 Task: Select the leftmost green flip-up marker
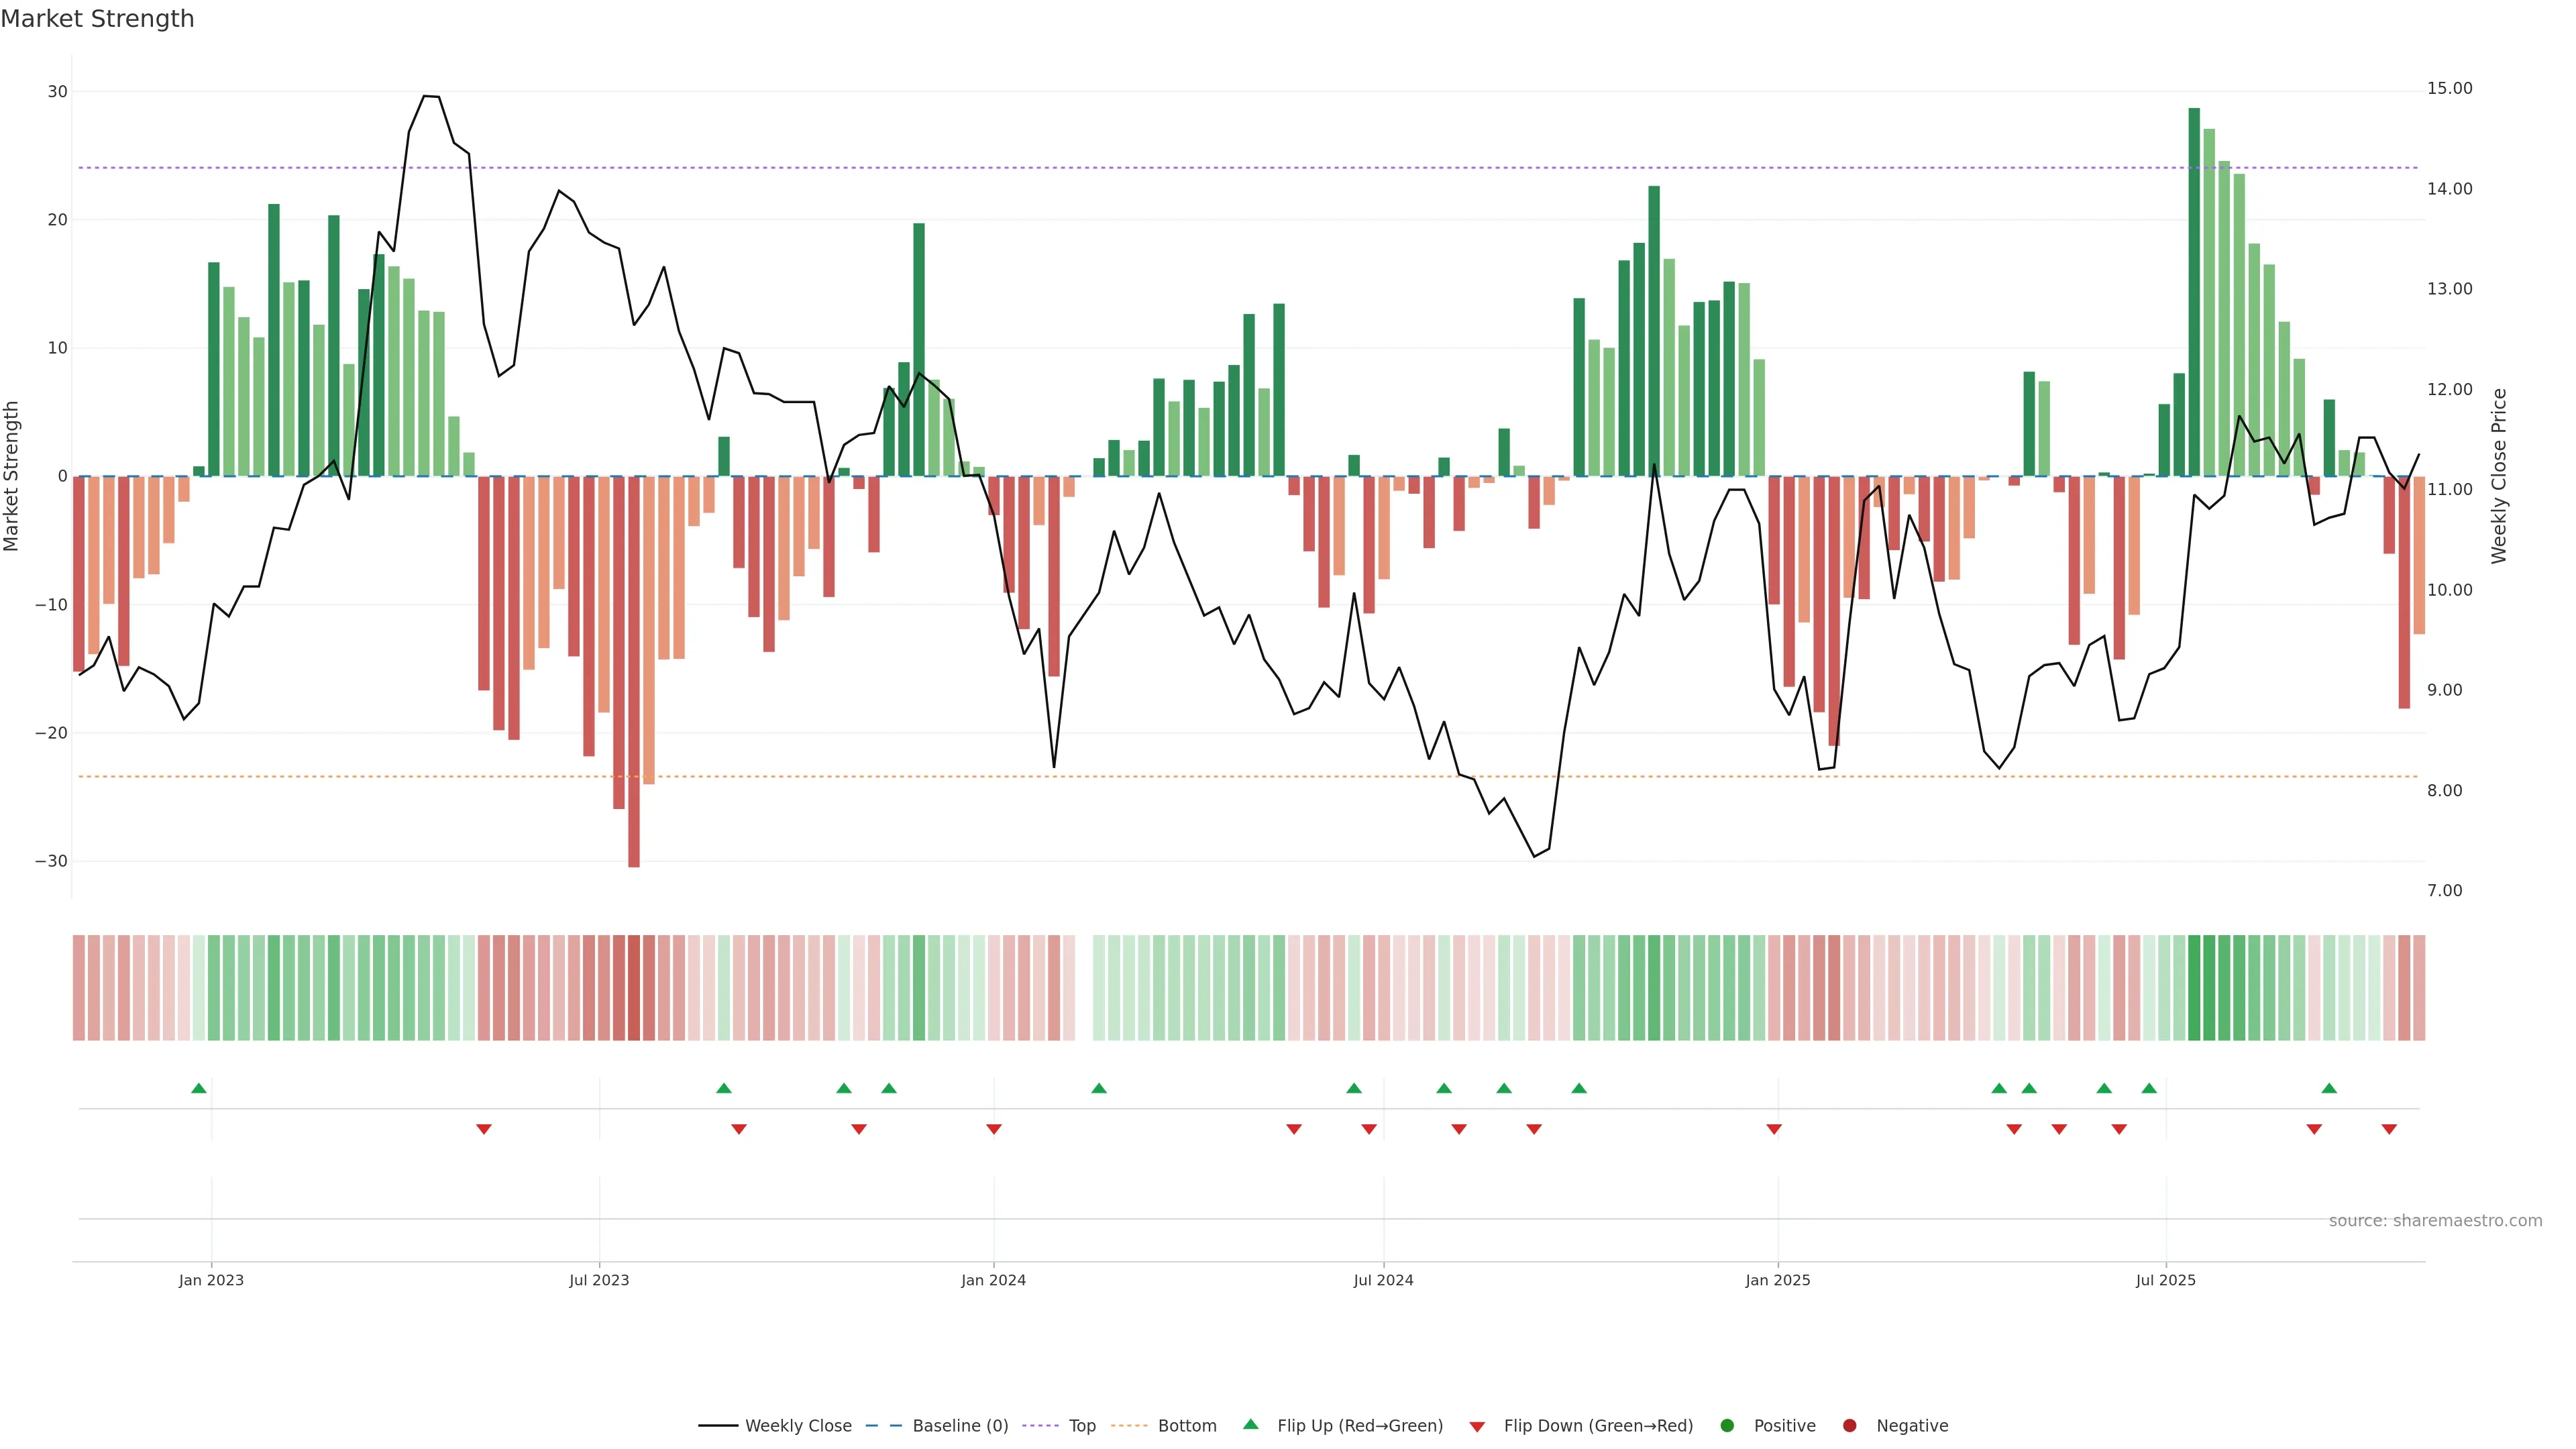pos(199,1088)
